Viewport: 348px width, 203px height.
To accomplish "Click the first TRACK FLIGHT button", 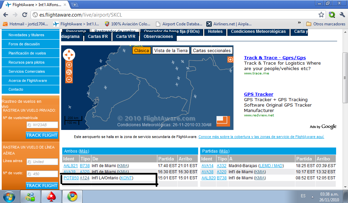I will click(x=42, y=135).
